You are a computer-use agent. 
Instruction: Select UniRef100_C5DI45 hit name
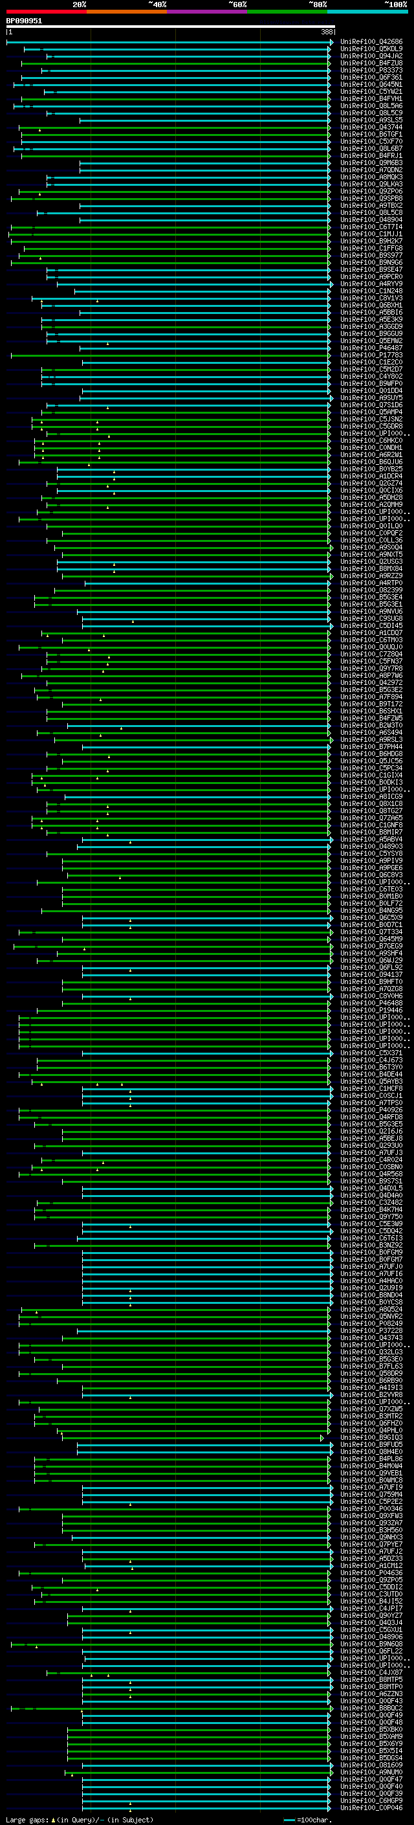[371, 625]
